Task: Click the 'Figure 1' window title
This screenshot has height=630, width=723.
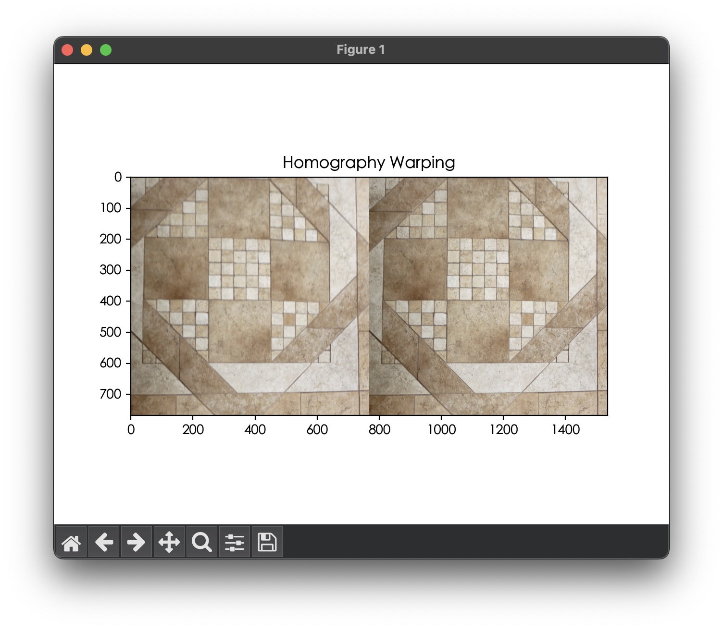Action: pyautogui.click(x=361, y=49)
